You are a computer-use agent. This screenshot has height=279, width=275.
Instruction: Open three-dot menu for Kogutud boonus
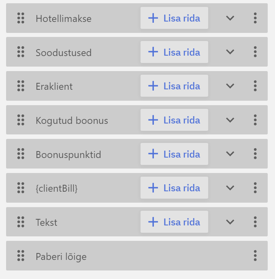coord(255,120)
